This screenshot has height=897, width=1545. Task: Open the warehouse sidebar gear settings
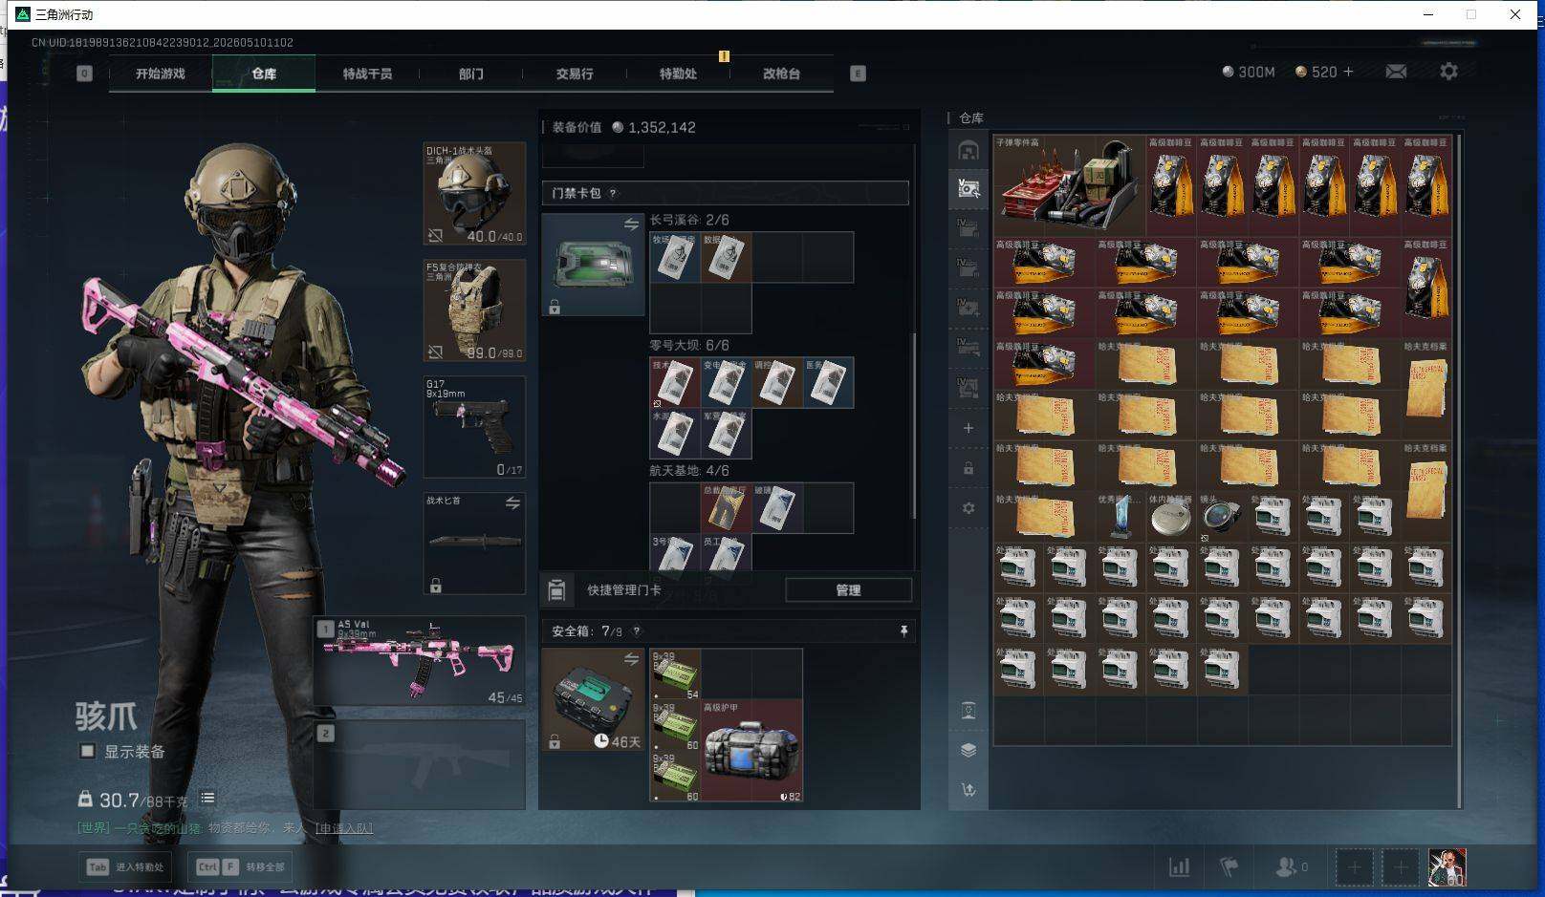coord(968,508)
